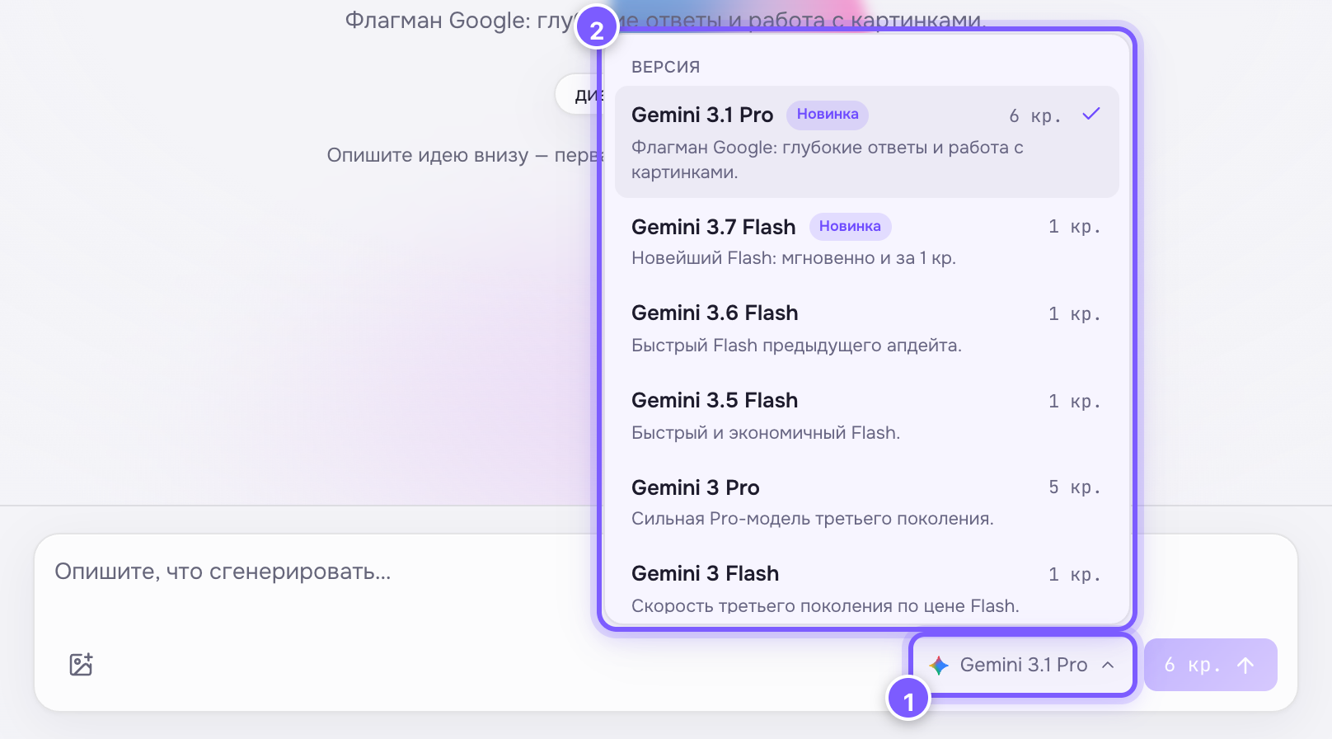This screenshot has width=1332, height=739.
Task: Collapse the model selector chevron
Action: [1108, 665]
